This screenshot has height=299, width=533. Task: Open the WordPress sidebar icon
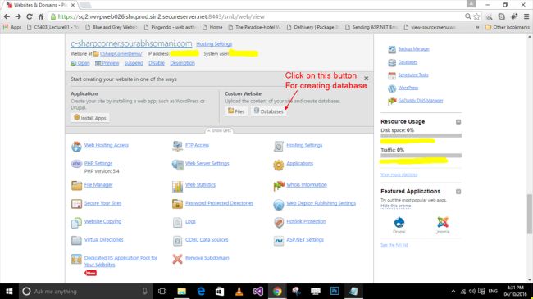392,88
